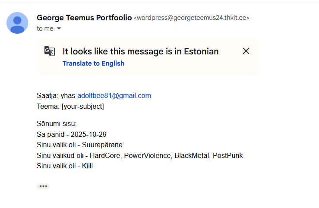Expand recipient details arrow next to "to me"
The height and width of the screenshot is (208, 319).
(59, 28)
